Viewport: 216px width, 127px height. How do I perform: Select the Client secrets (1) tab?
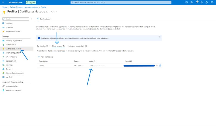point(58,46)
